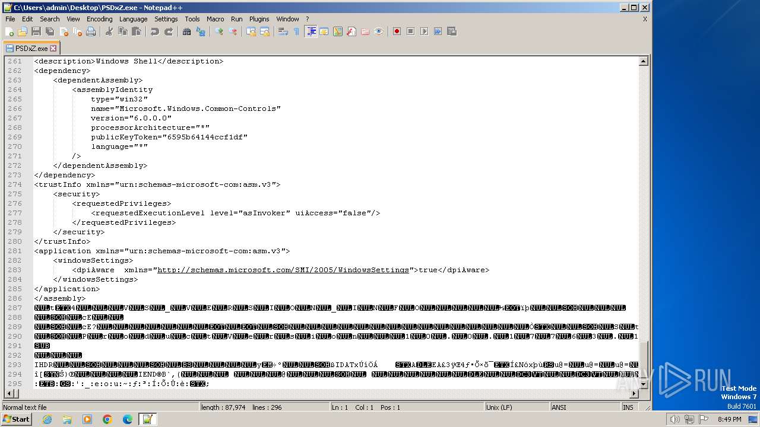Open the Windows Start button
Image resolution: width=760 pixels, height=427 pixels.
[x=17, y=419]
